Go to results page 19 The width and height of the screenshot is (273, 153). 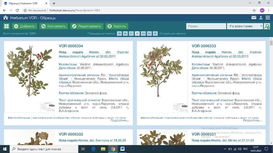tap(119, 34)
